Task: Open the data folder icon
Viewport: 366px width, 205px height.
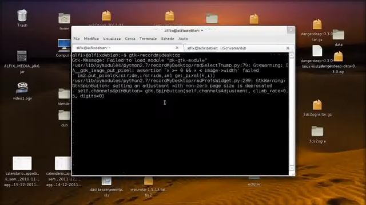Action: tap(339, 35)
